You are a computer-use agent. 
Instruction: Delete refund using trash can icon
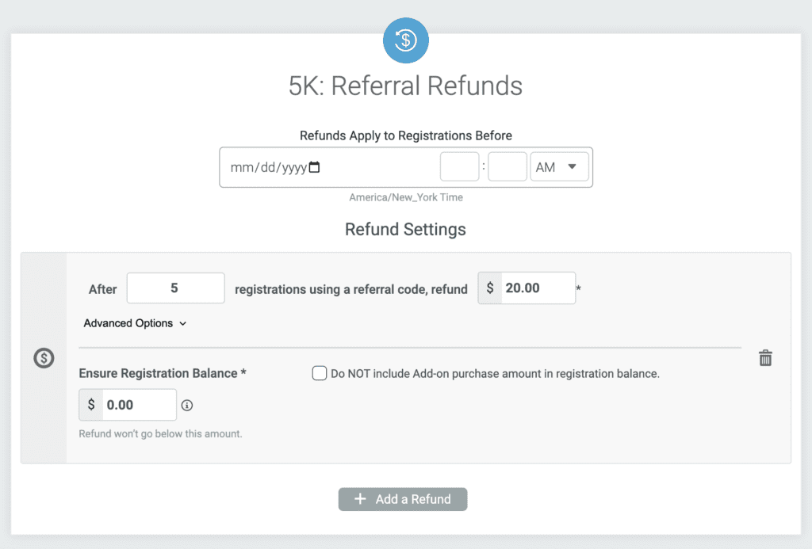[x=765, y=358]
